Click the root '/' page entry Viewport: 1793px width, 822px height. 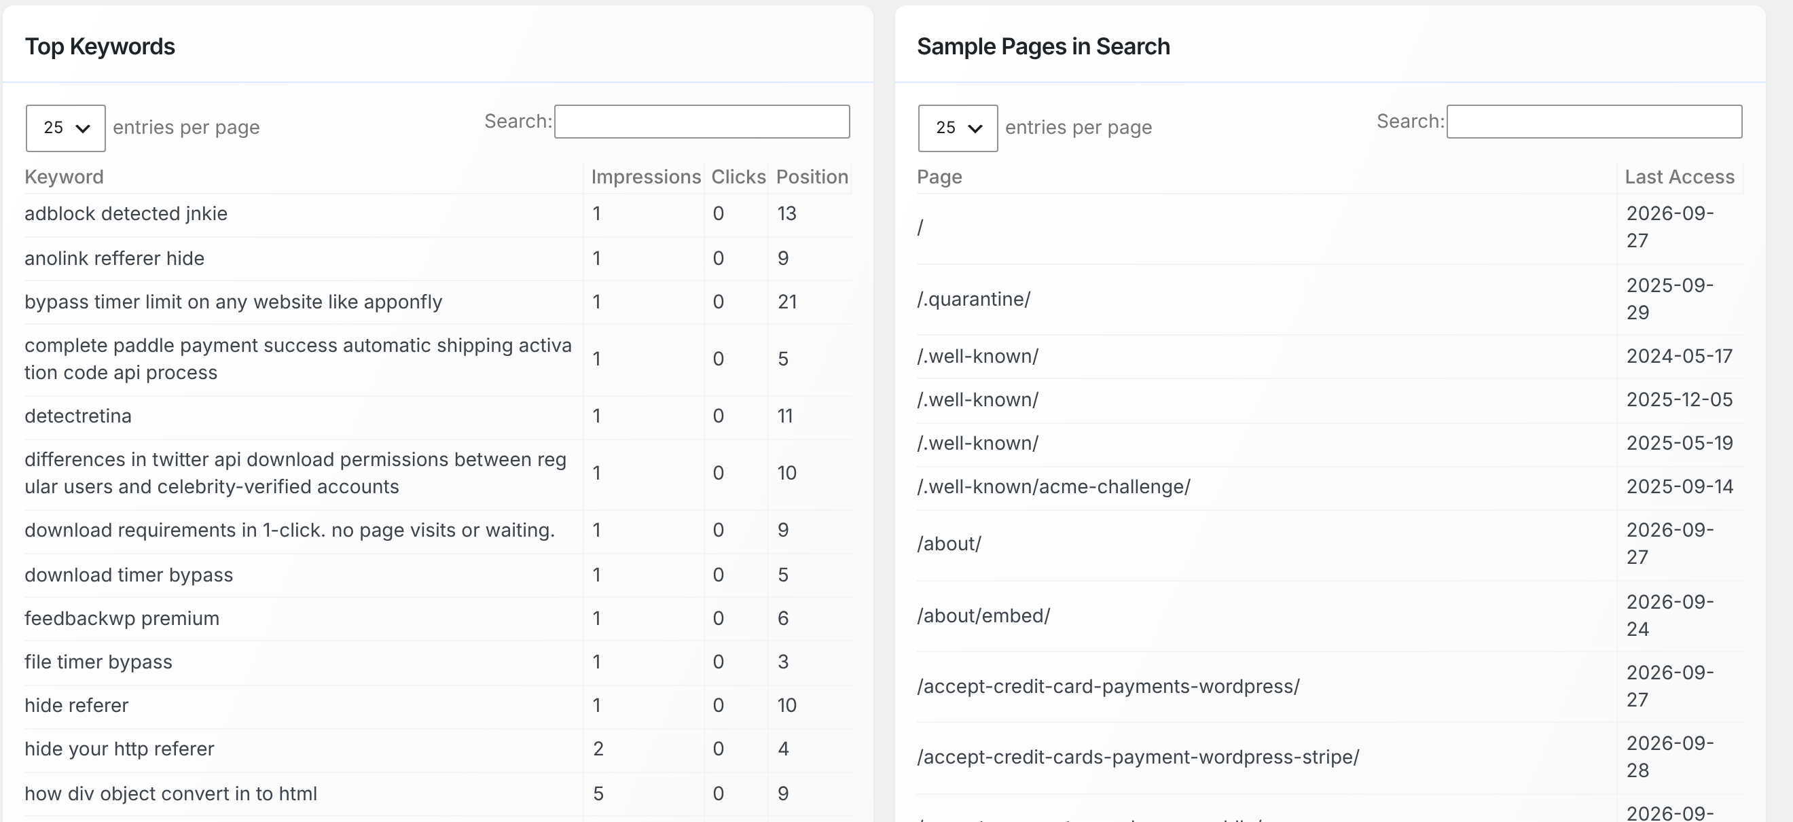coord(920,228)
